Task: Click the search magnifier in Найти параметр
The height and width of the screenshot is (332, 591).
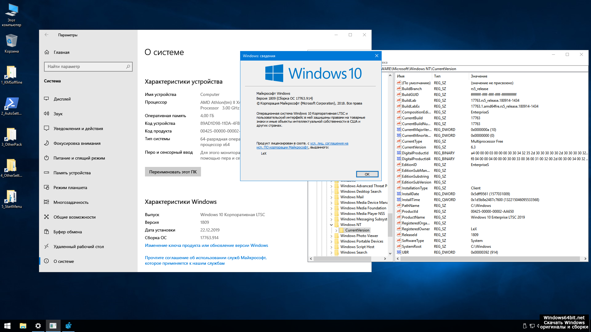Action: pos(128,66)
